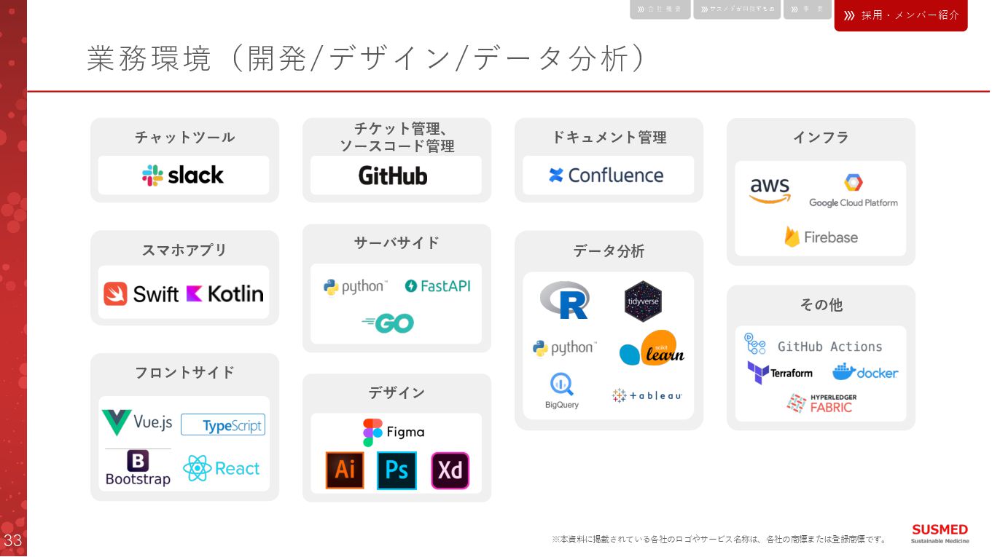Click the Swift logo

point(141,293)
